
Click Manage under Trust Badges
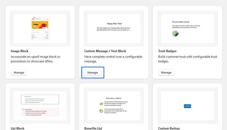166,73
